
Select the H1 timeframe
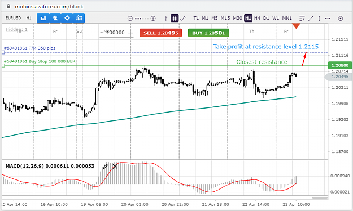[x=248, y=18]
